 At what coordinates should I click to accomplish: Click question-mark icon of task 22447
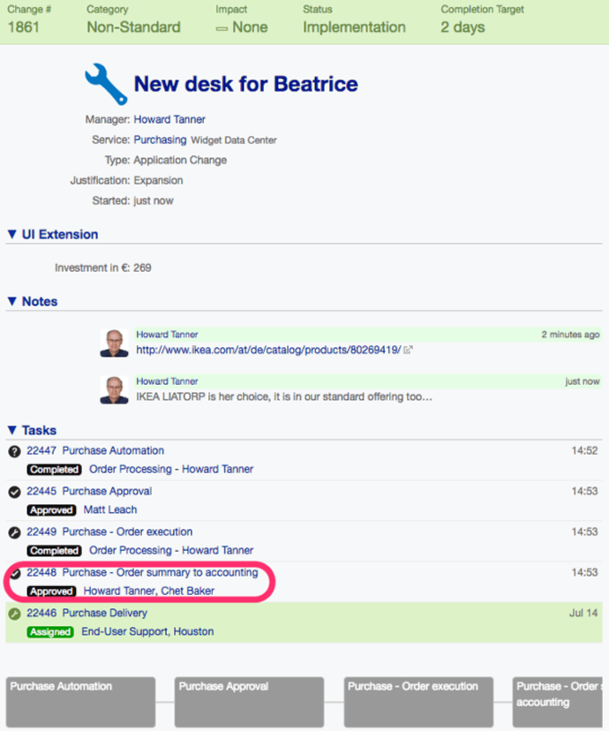(x=14, y=451)
